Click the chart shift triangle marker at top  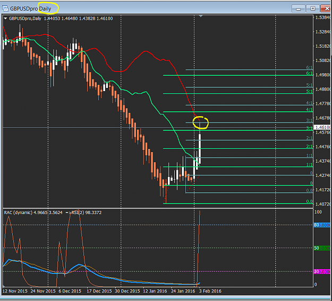(201, 16)
